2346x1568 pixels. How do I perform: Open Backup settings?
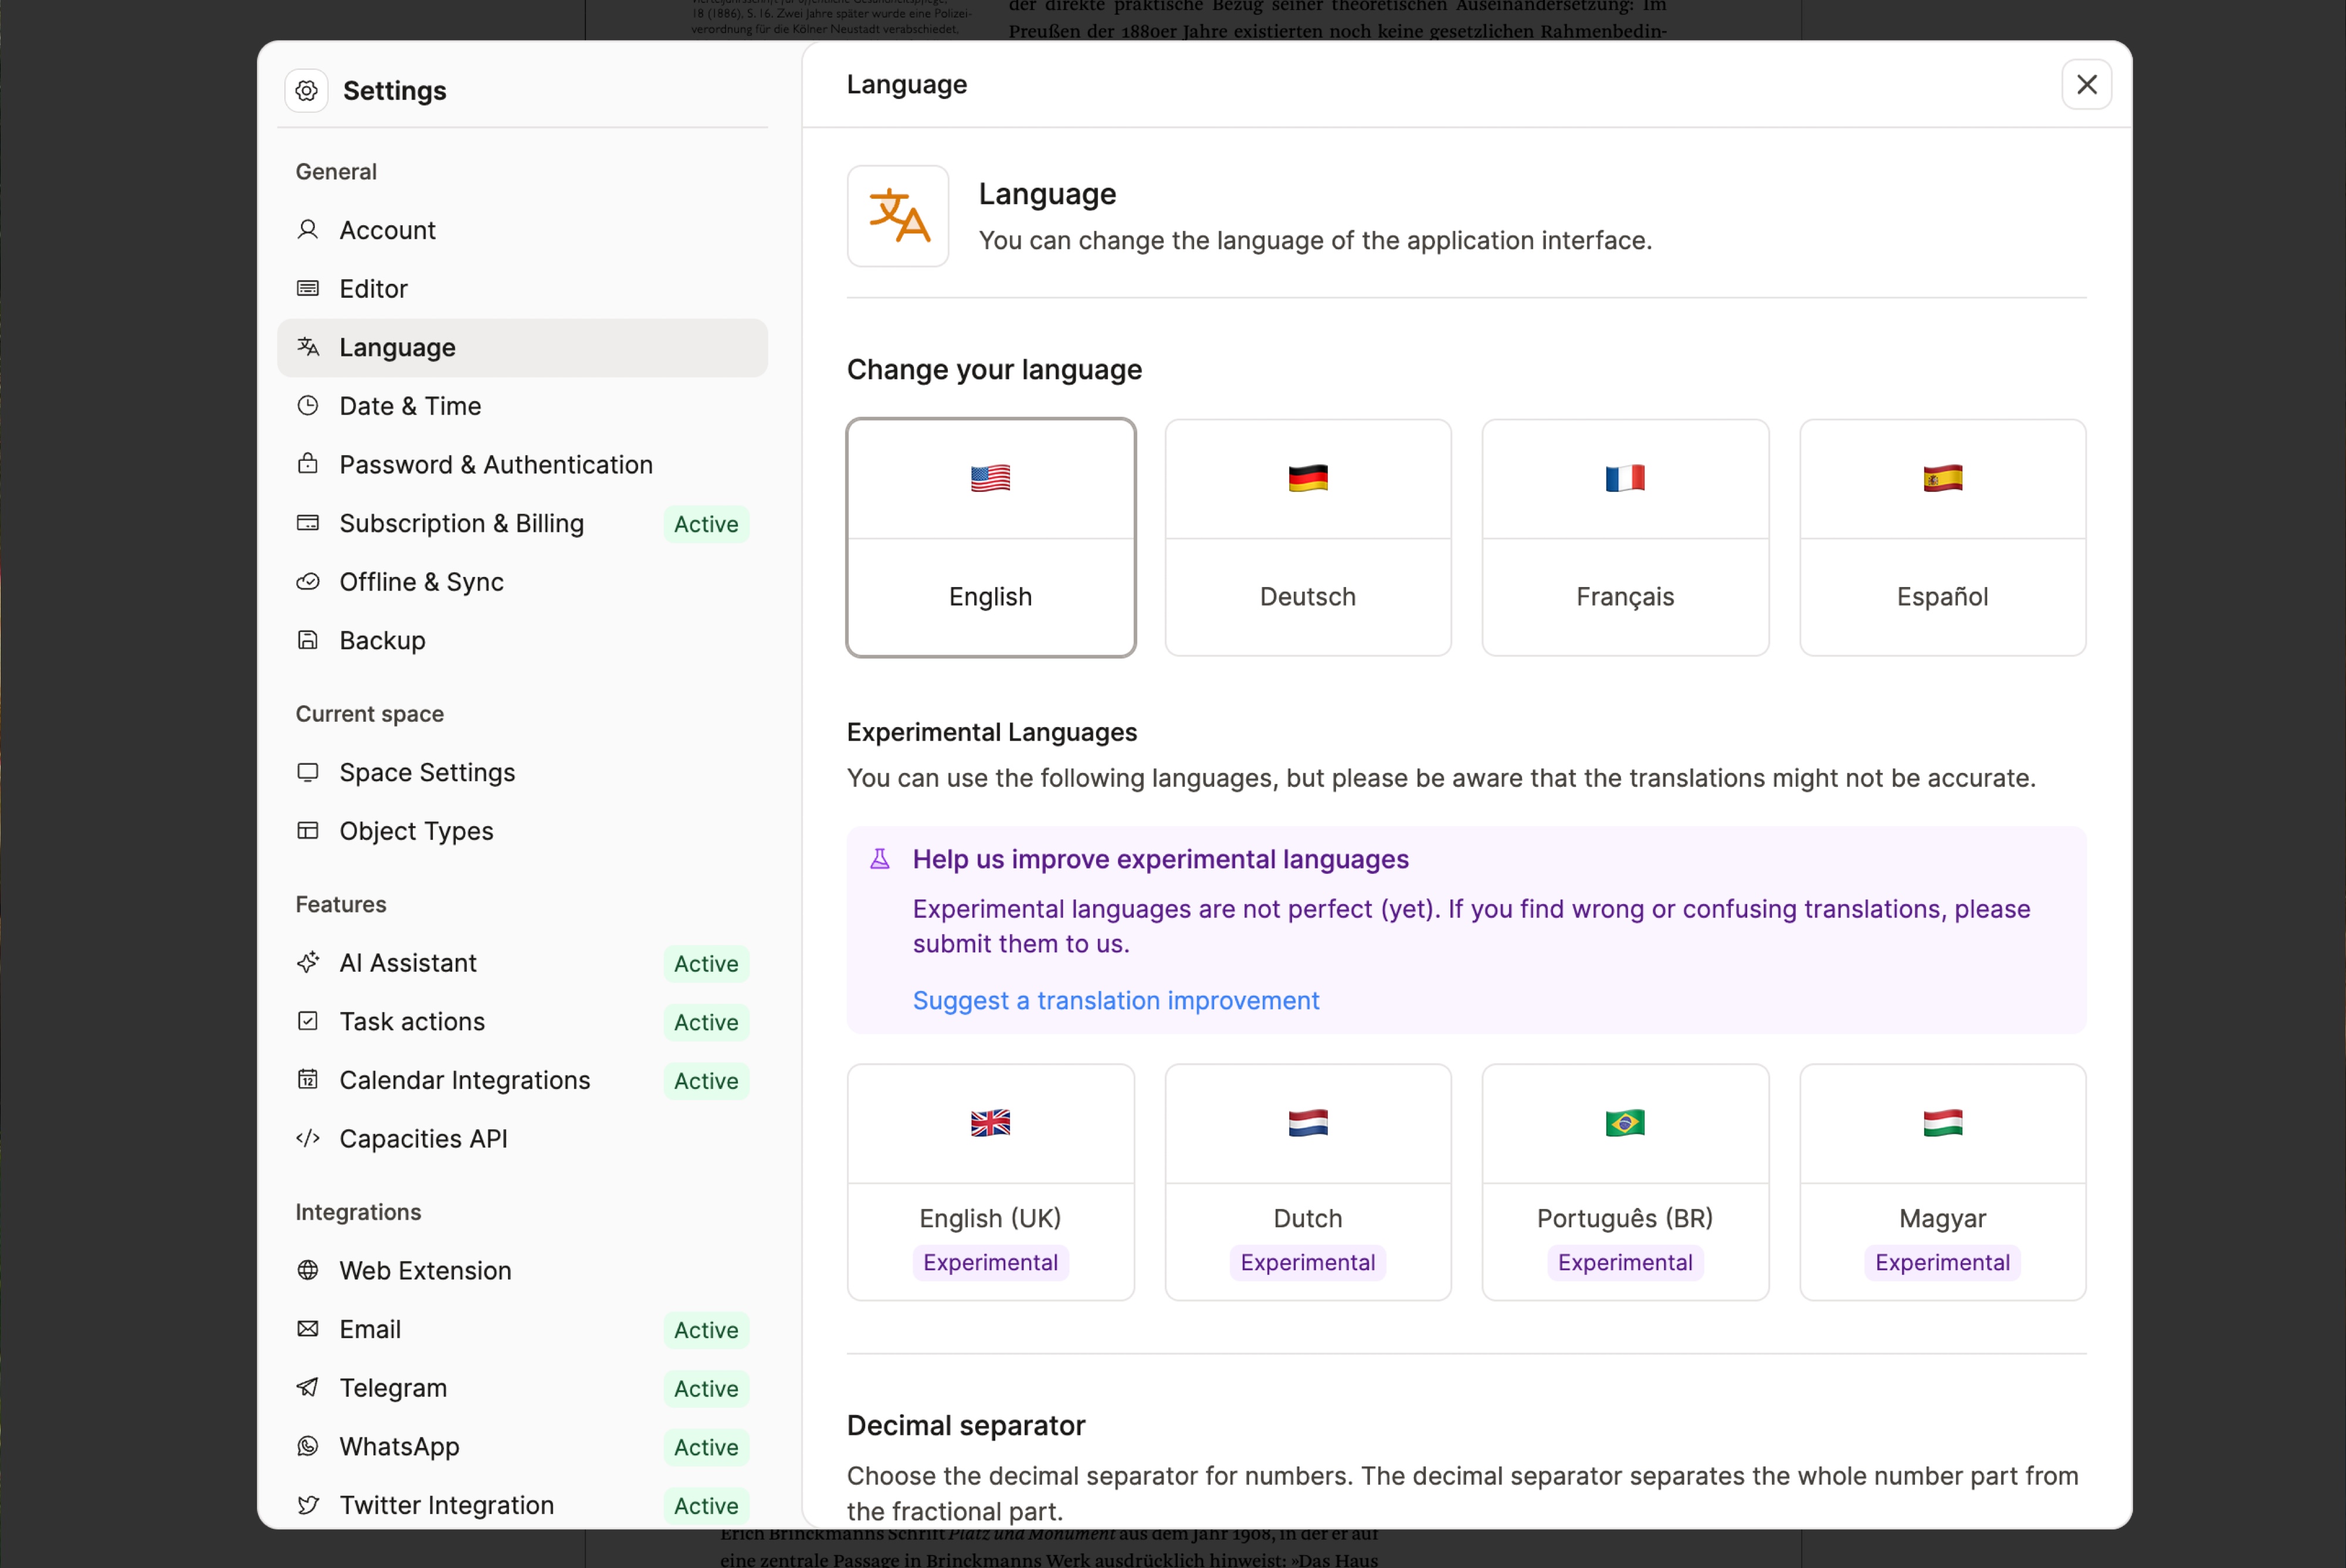click(522, 640)
